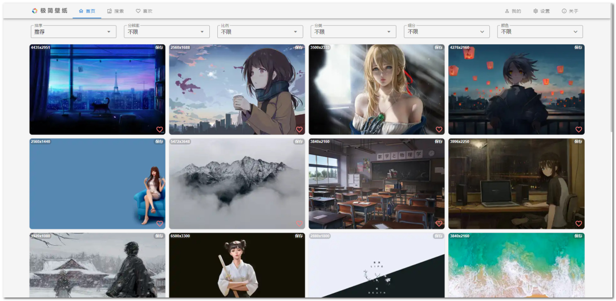Save the 2880x1800 life and death wallpaper

coord(439,236)
